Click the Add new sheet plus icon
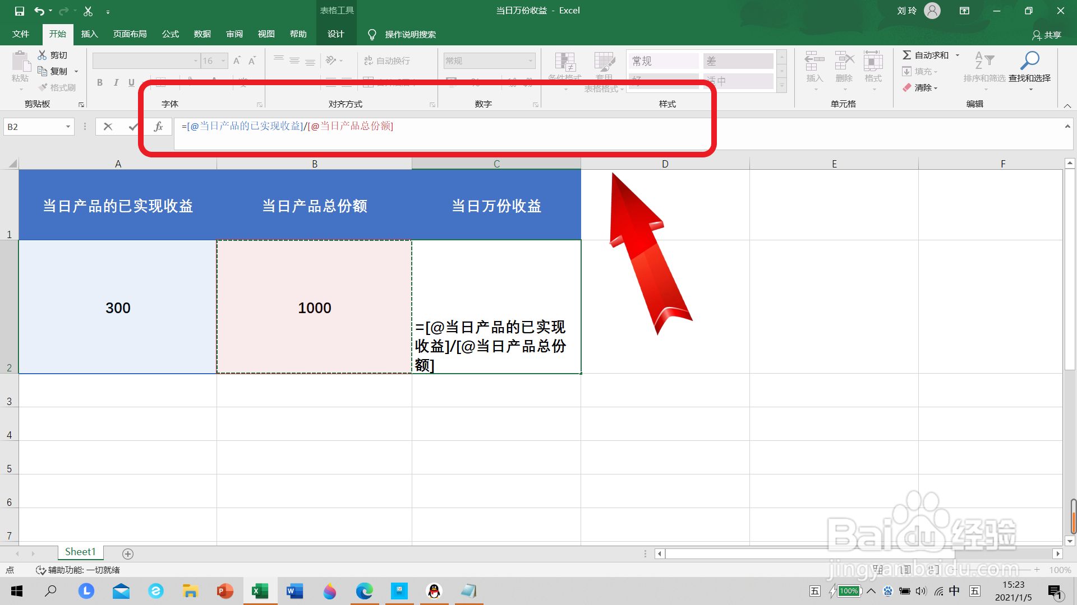 [x=128, y=553]
